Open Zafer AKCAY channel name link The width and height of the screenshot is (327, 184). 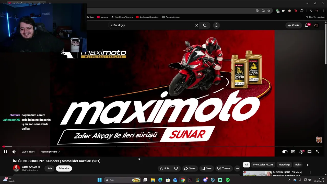tap(30, 167)
